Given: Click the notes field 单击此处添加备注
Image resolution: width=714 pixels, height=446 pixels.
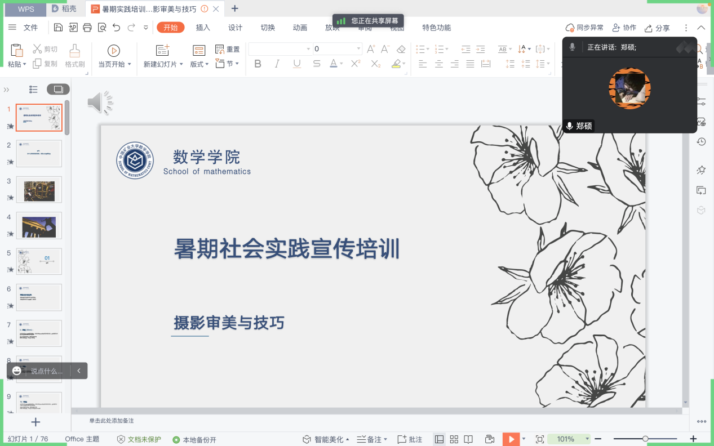Looking at the screenshot, I should (112, 421).
